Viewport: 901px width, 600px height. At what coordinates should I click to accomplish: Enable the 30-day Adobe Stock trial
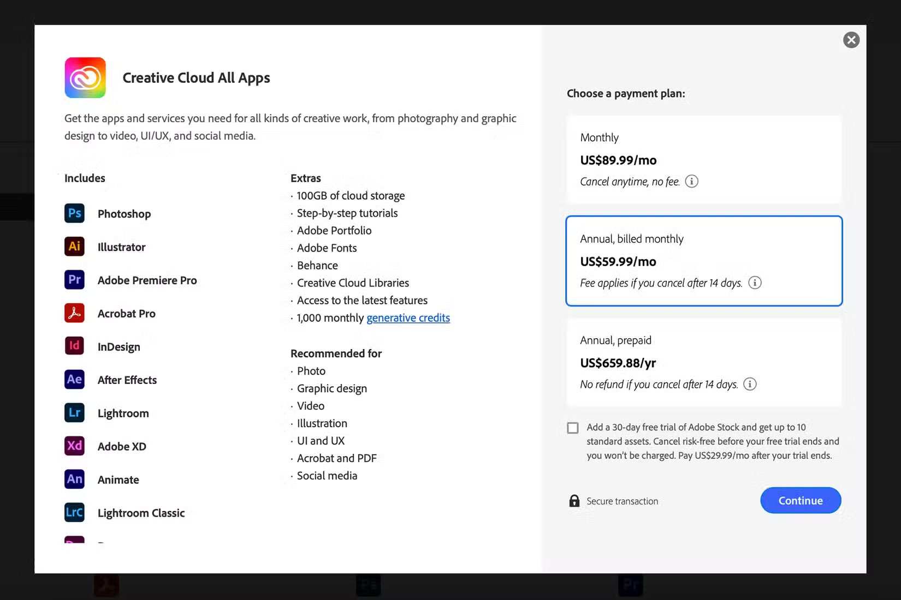click(x=572, y=428)
